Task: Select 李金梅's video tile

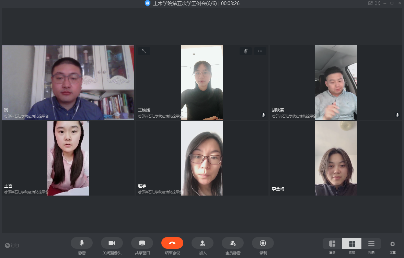Action: 336,158
